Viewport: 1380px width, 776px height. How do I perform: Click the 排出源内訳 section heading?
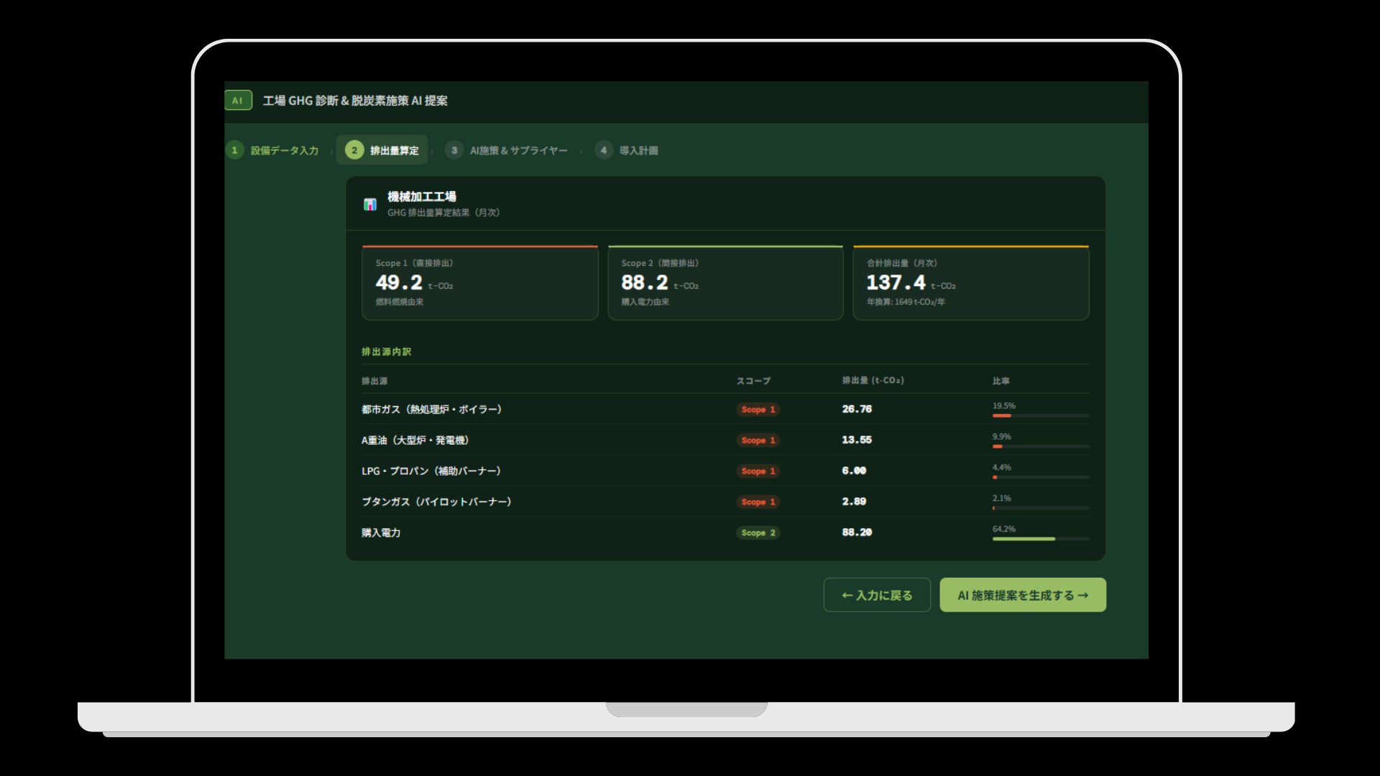click(x=387, y=351)
